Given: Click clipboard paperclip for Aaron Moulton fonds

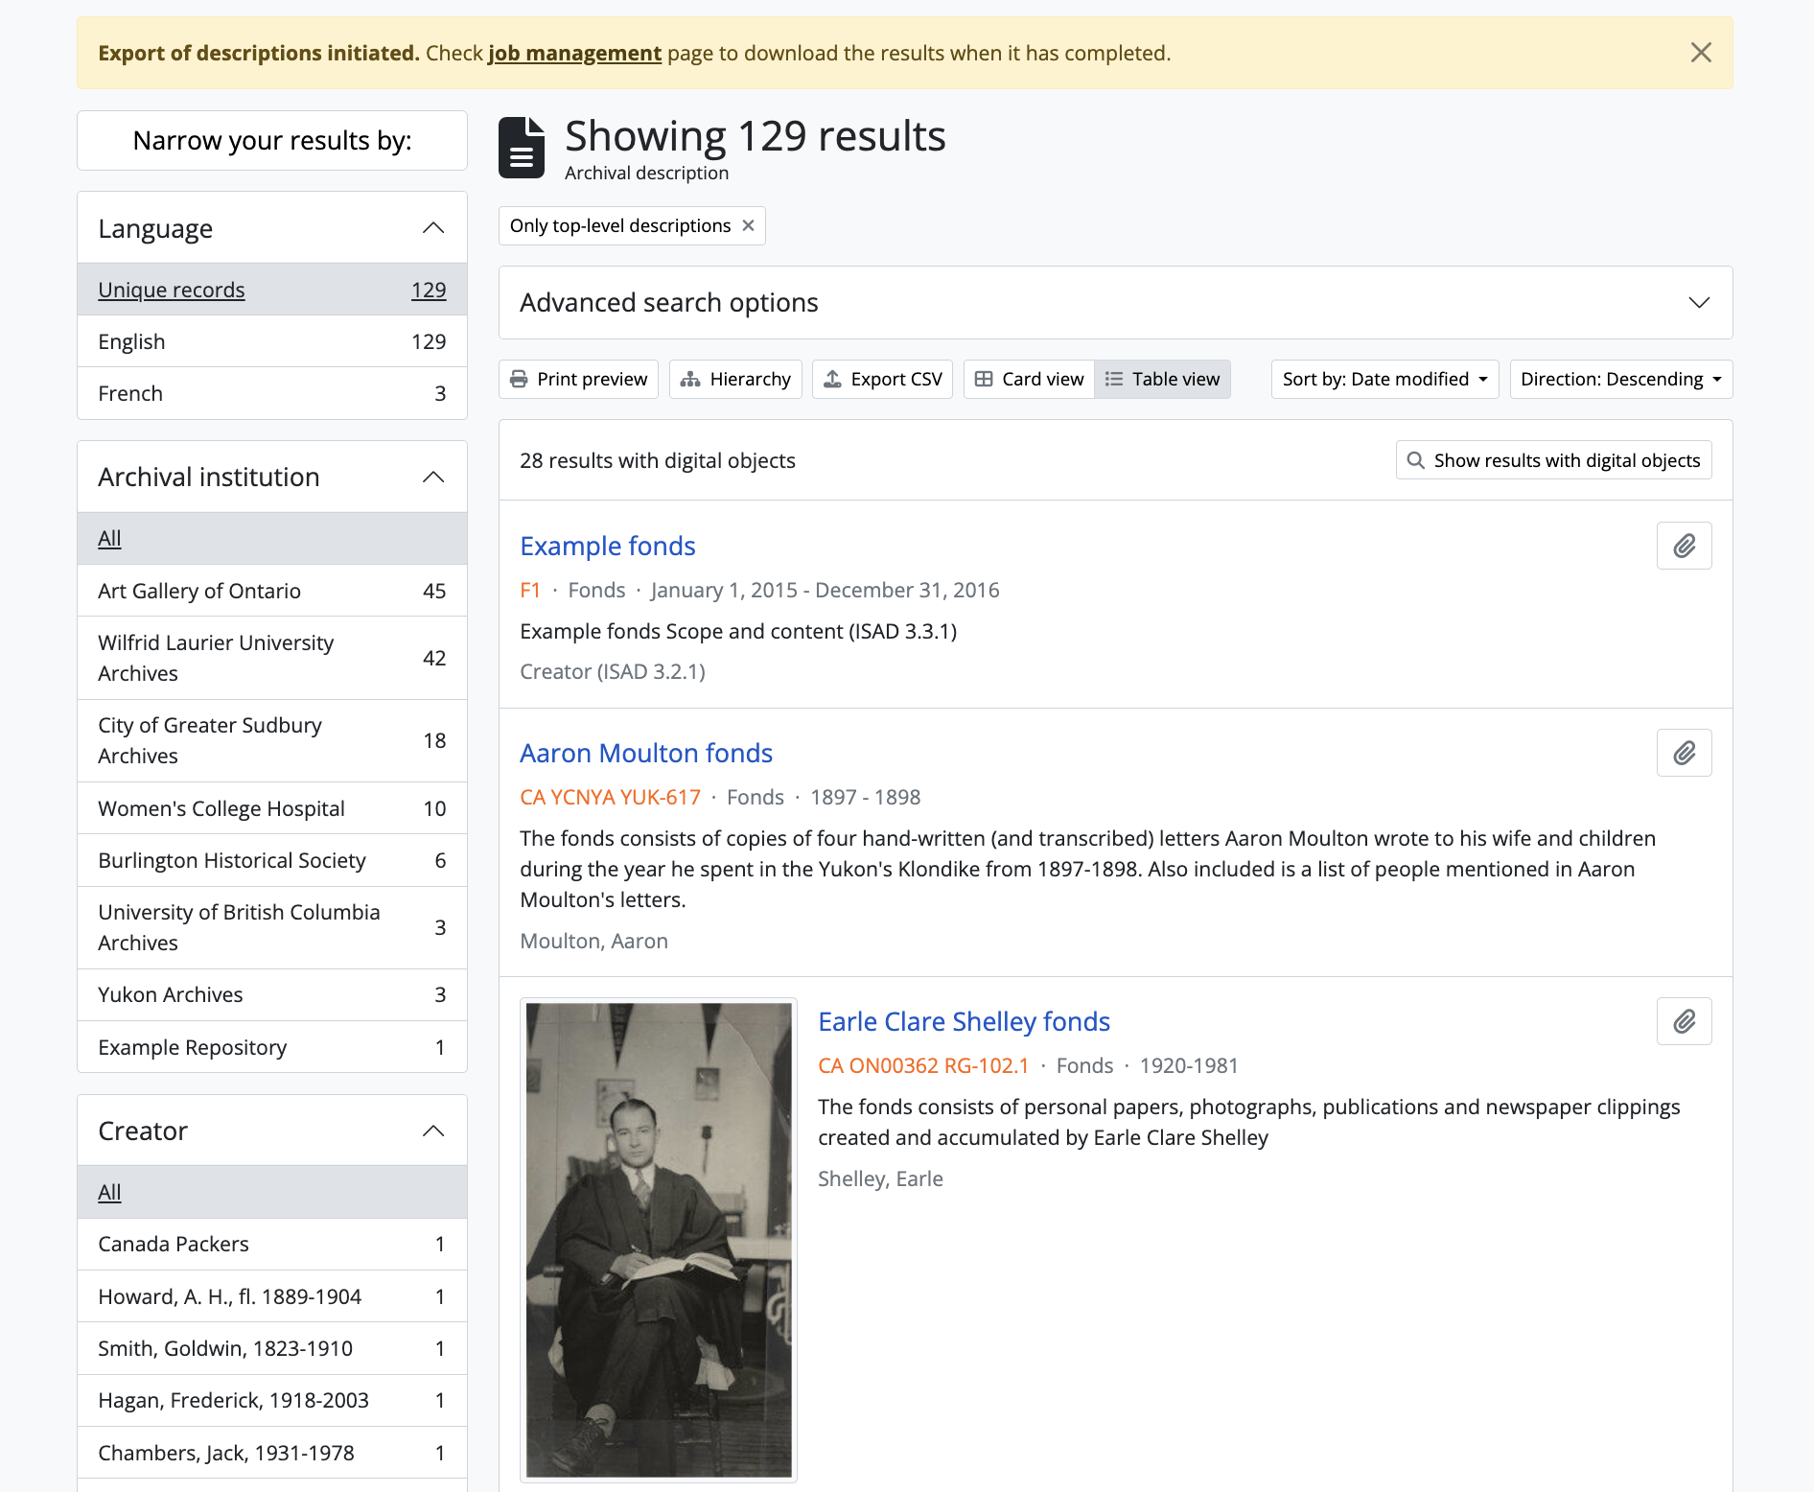Looking at the screenshot, I should [x=1684, y=753].
